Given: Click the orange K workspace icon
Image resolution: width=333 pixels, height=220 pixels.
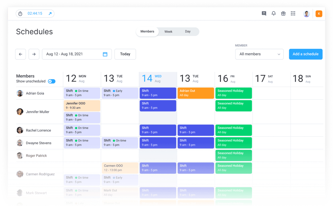Looking at the screenshot, I should [319, 13].
